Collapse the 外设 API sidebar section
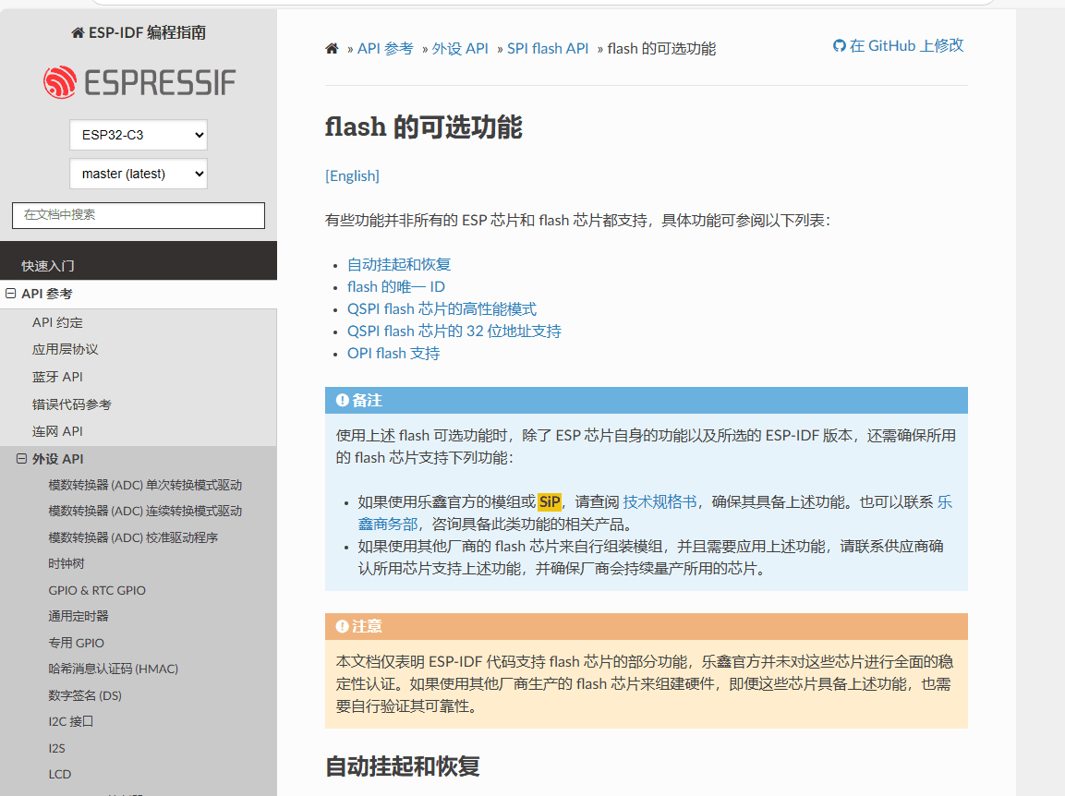Screen dimensions: 1065x796 pos(22,459)
